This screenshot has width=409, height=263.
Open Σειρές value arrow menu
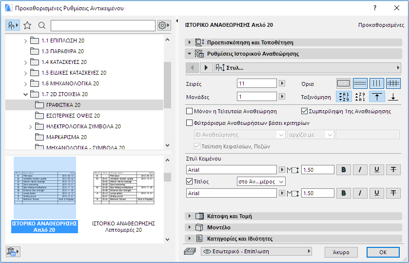282,83
